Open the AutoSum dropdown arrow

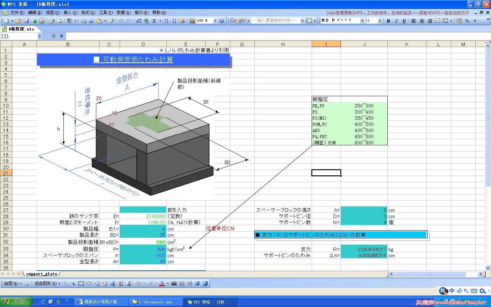(160, 21)
